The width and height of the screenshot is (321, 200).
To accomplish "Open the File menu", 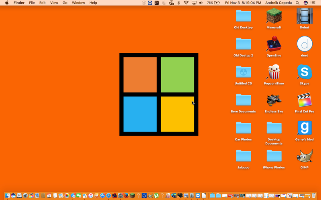I will point(32,3).
